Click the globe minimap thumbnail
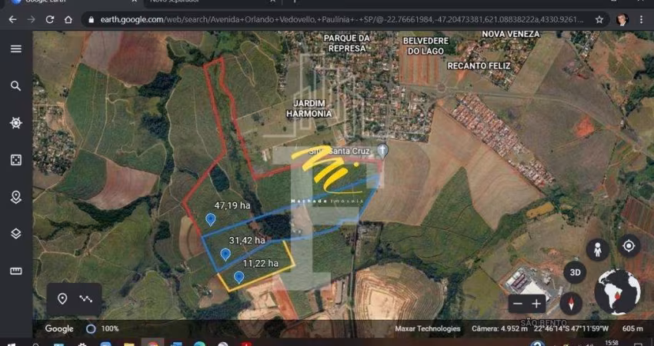 tap(617, 292)
